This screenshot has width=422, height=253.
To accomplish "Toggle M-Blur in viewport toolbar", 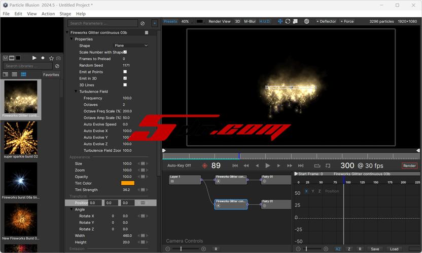I will tap(250, 21).
